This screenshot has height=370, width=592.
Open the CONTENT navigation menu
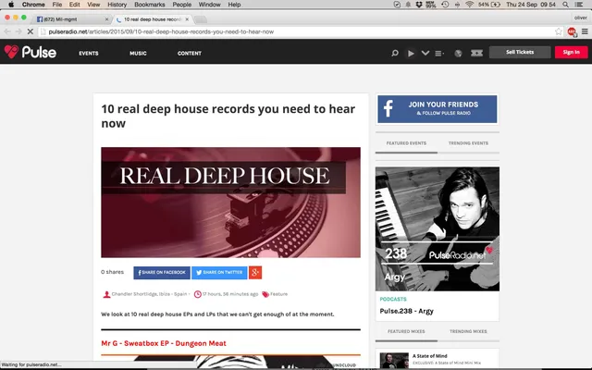click(190, 54)
